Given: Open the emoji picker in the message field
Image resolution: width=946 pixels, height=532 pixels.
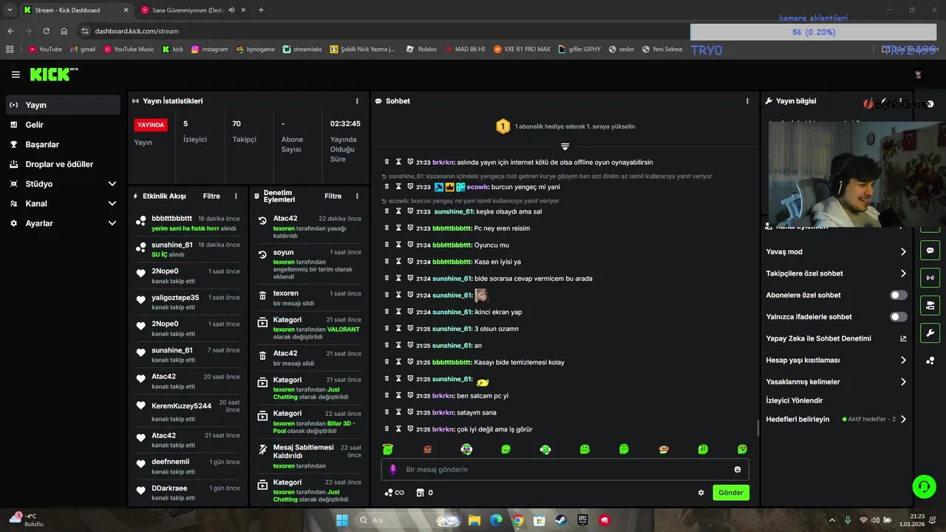Looking at the screenshot, I should (x=738, y=469).
